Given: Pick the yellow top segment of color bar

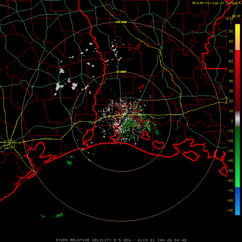Looking at the screenshot, I should click(x=237, y=37).
